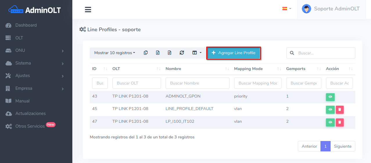Screen dimensions: 371x163
Task: Delete the LP_I100_IT102 profile using trash icon
Action: [340, 122]
